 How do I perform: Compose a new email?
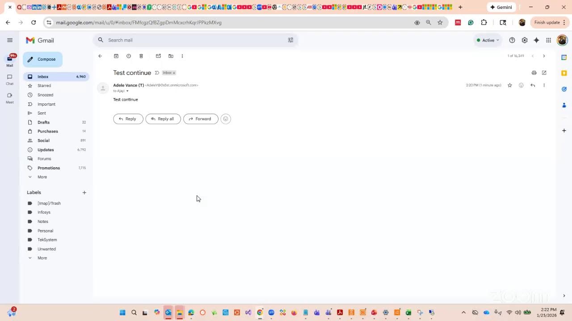pyautogui.click(x=43, y=59)
